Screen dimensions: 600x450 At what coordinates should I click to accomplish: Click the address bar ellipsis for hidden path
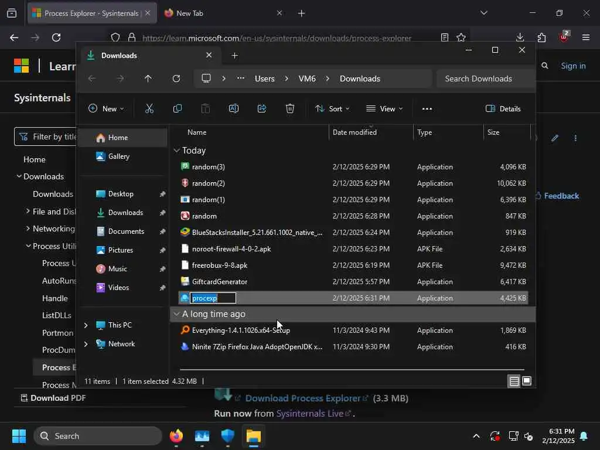(240, 78)
